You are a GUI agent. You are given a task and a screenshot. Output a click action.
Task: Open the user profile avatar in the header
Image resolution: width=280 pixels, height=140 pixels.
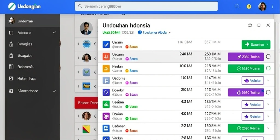coord(262,7)
